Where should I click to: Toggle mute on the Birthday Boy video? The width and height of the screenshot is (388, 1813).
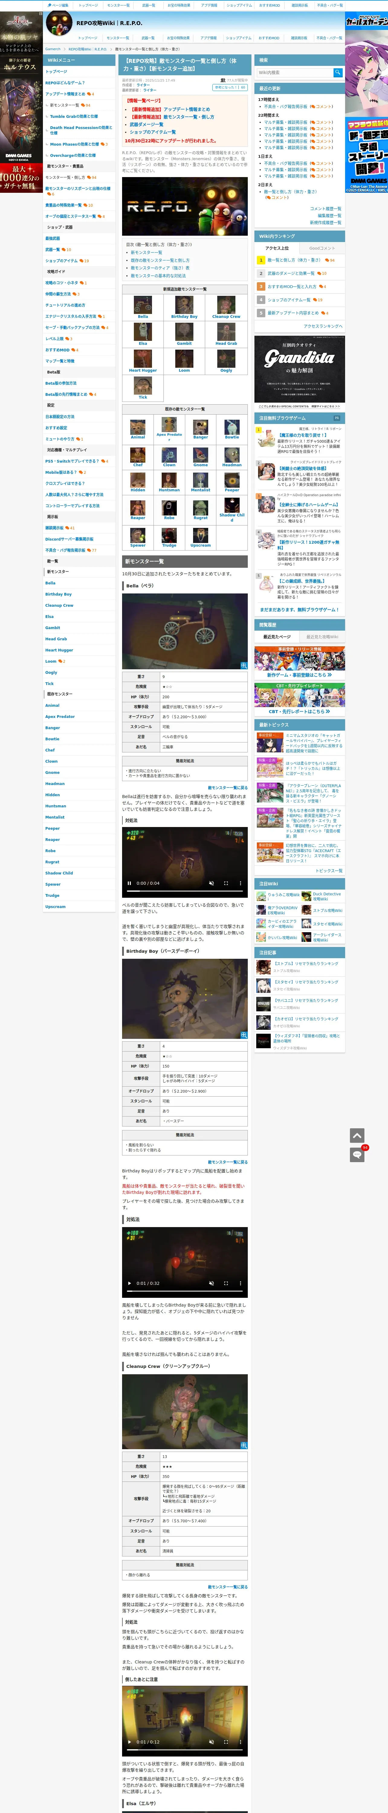coord(211,1283)
